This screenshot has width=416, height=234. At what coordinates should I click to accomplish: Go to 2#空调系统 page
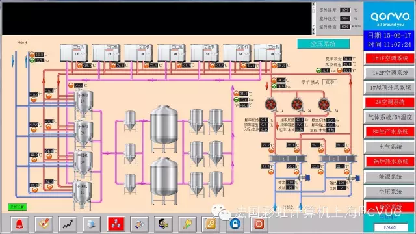click(x=390, y=102)
